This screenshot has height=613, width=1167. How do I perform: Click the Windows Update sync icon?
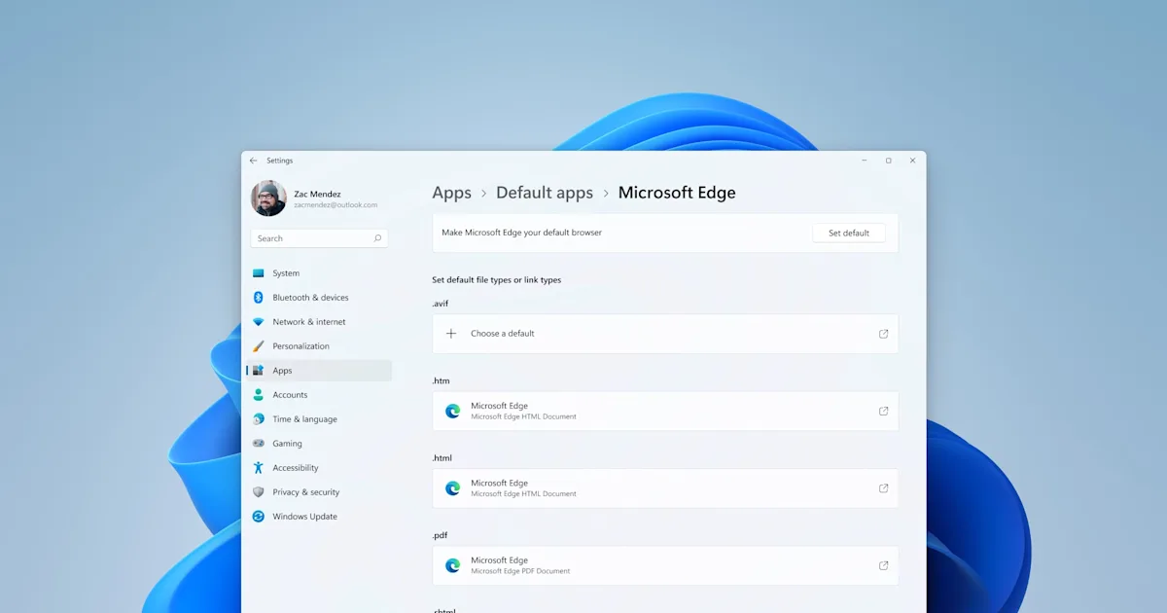(259, 517)
